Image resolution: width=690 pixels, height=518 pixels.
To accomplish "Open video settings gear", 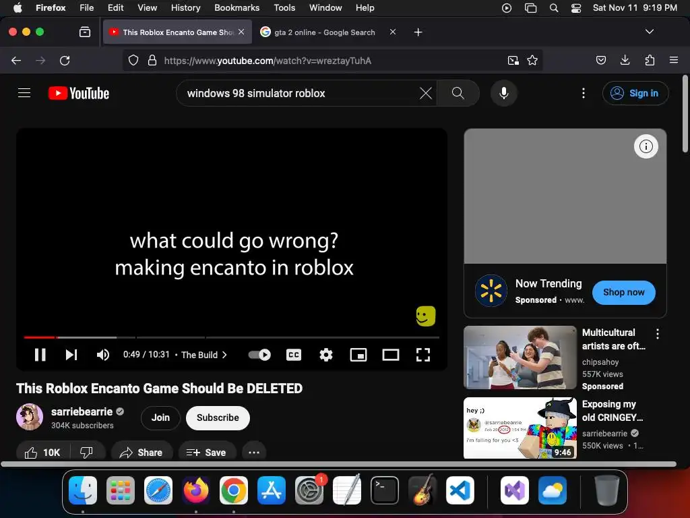I will [x=326, y=355].
